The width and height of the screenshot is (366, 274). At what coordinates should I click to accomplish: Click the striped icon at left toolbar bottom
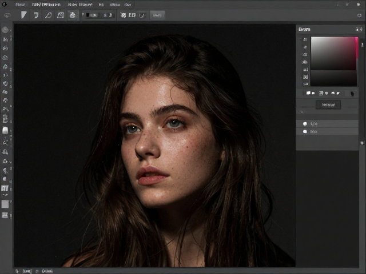(x=5, y=215)
